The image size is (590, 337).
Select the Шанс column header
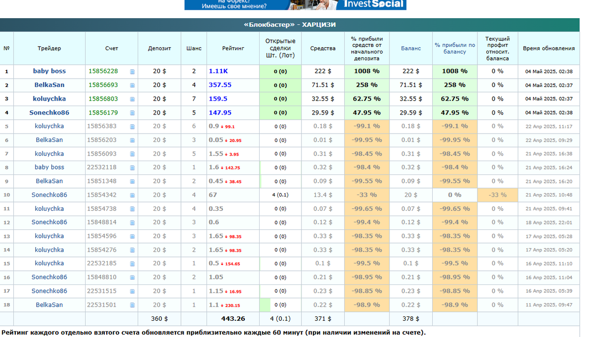tap(194, 49)
